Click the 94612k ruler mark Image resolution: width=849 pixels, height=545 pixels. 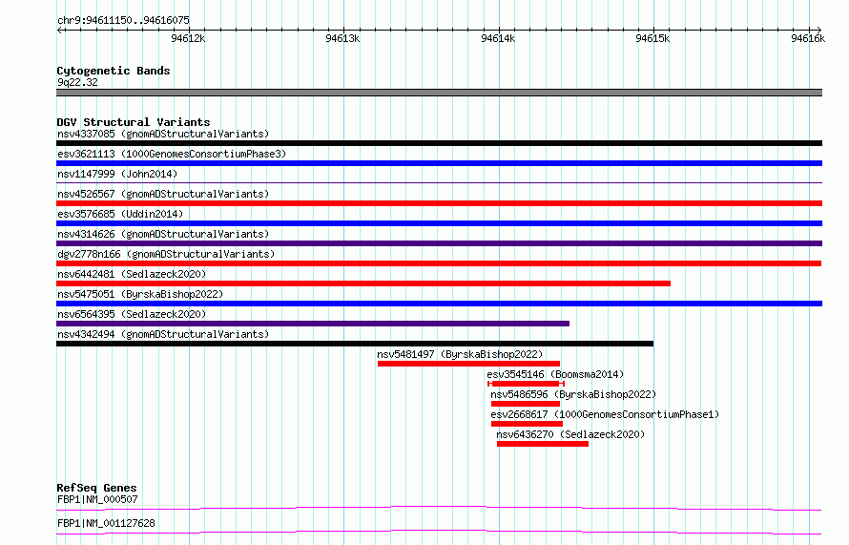[x=188, y=38]
